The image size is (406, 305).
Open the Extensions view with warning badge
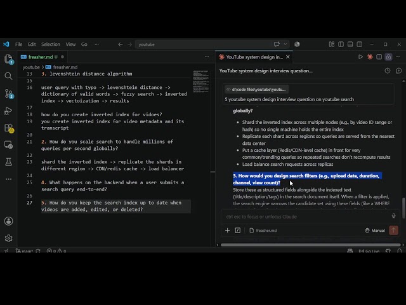tap(8, 128)
